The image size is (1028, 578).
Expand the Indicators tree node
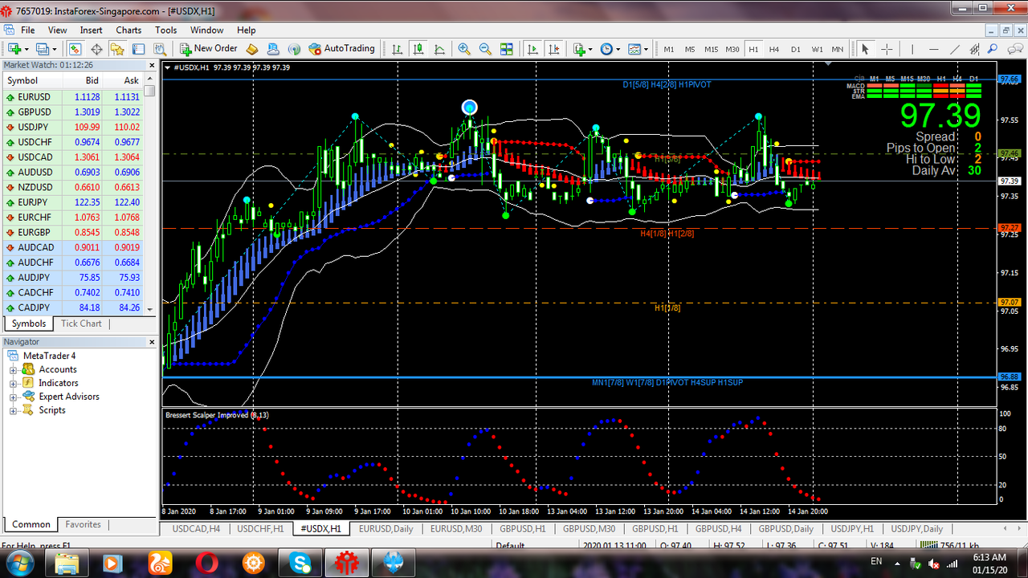(14, 384)
